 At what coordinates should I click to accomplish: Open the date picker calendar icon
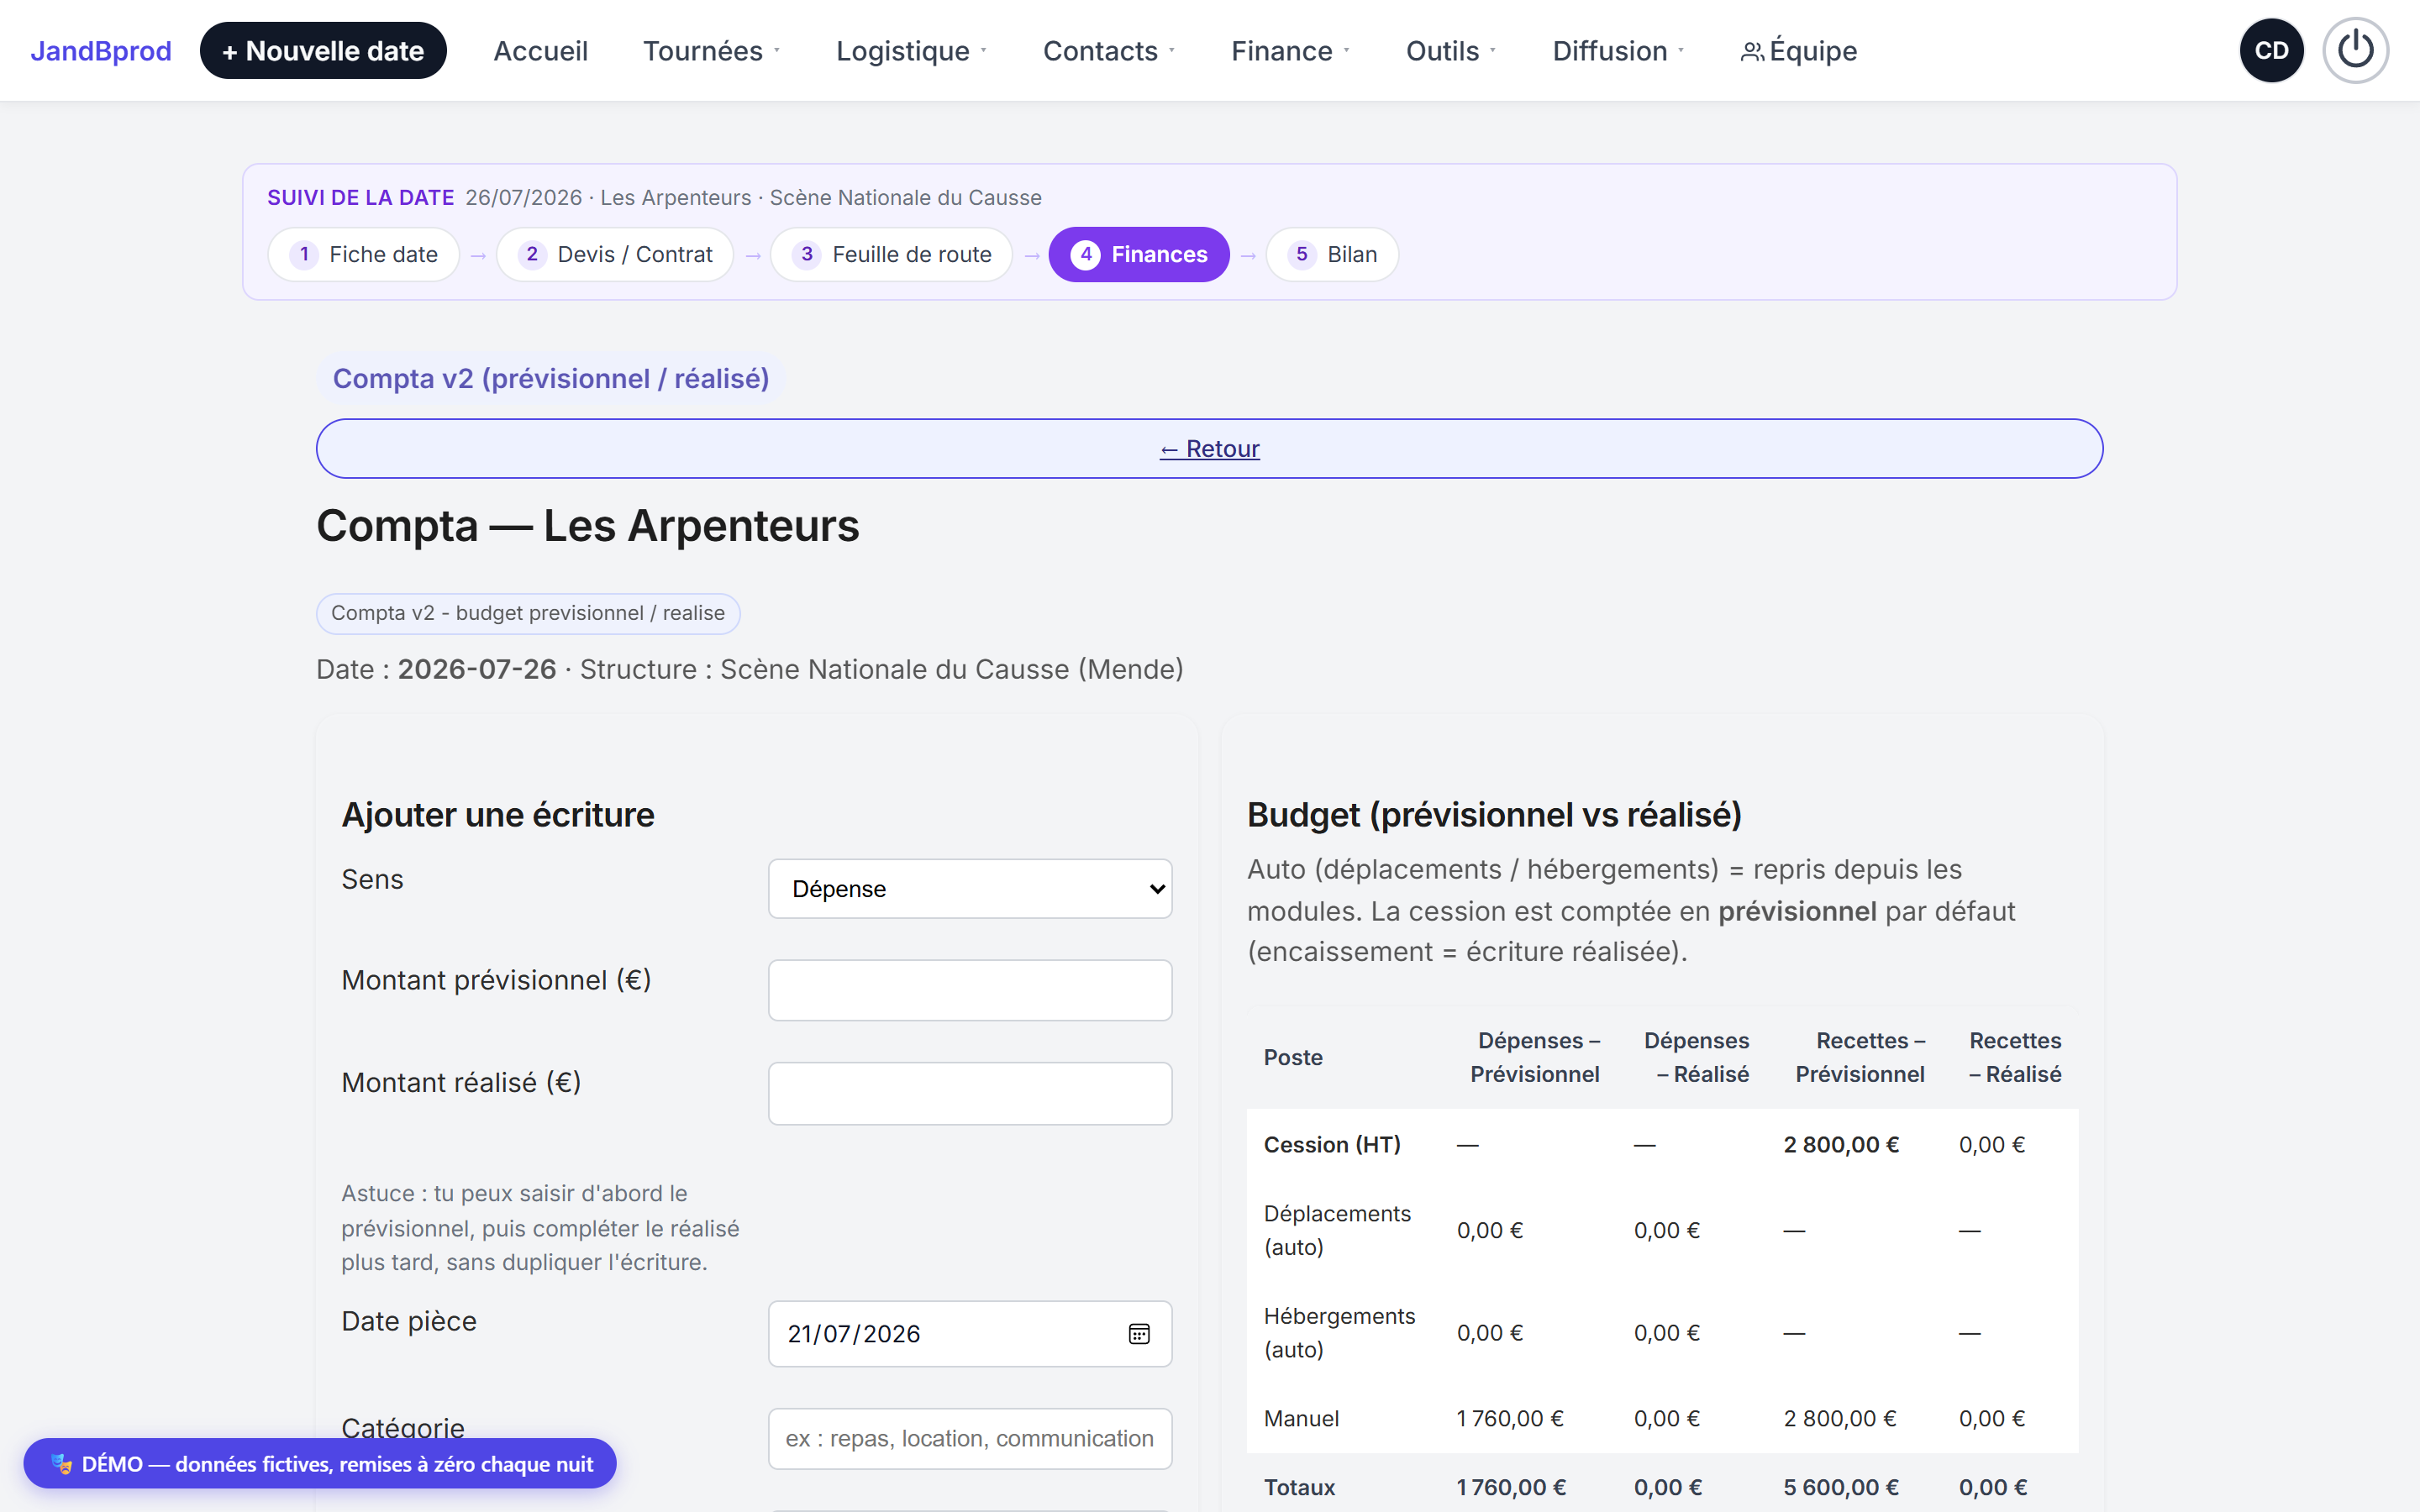[1139, 1333]
